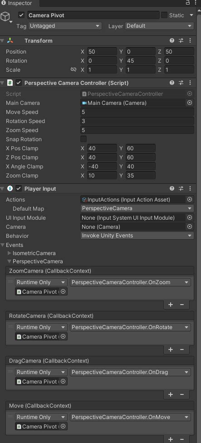Open the PerspectiveCameraController.OnDrag function dropdown

point(130,372)
